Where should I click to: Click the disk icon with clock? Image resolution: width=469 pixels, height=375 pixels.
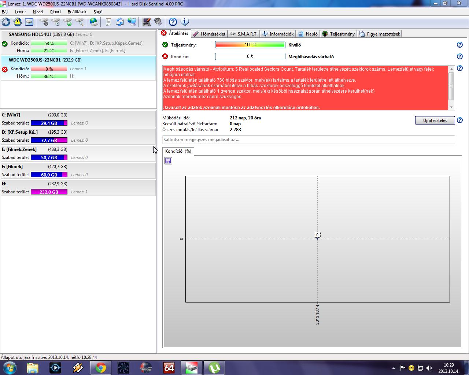click(x=56, y=22)
